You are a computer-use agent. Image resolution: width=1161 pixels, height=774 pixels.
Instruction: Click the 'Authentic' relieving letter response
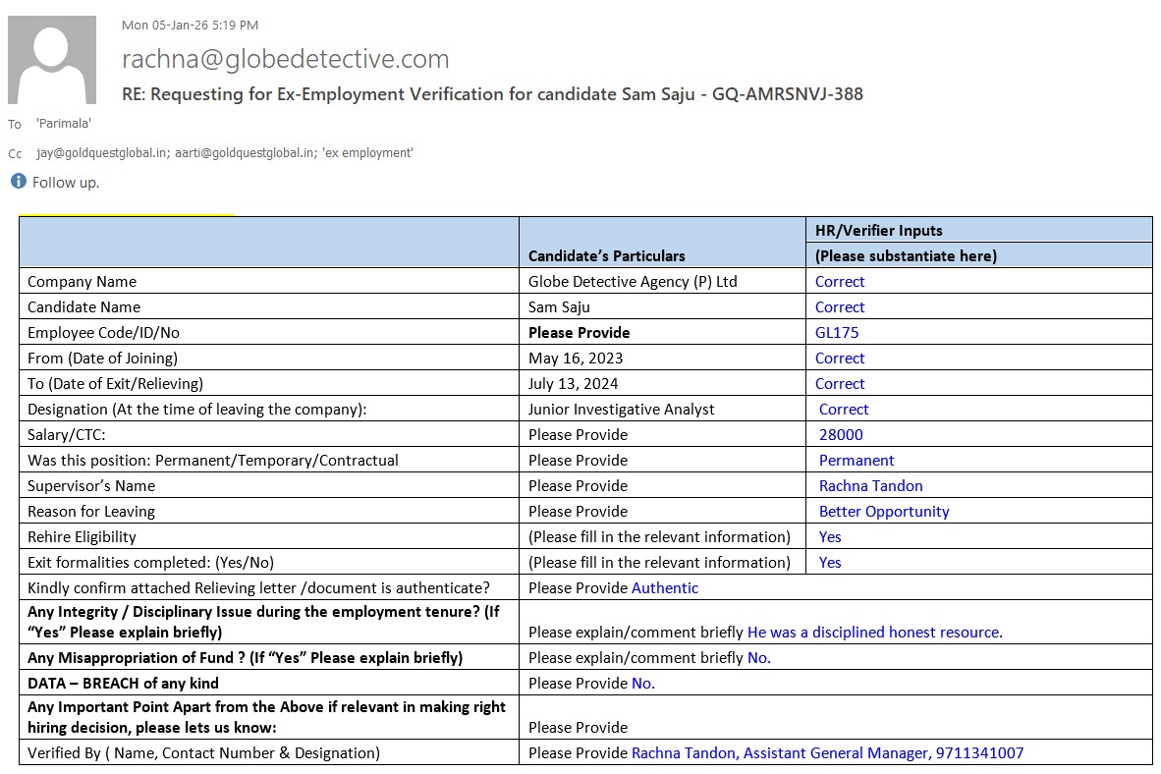pos(665,588)
